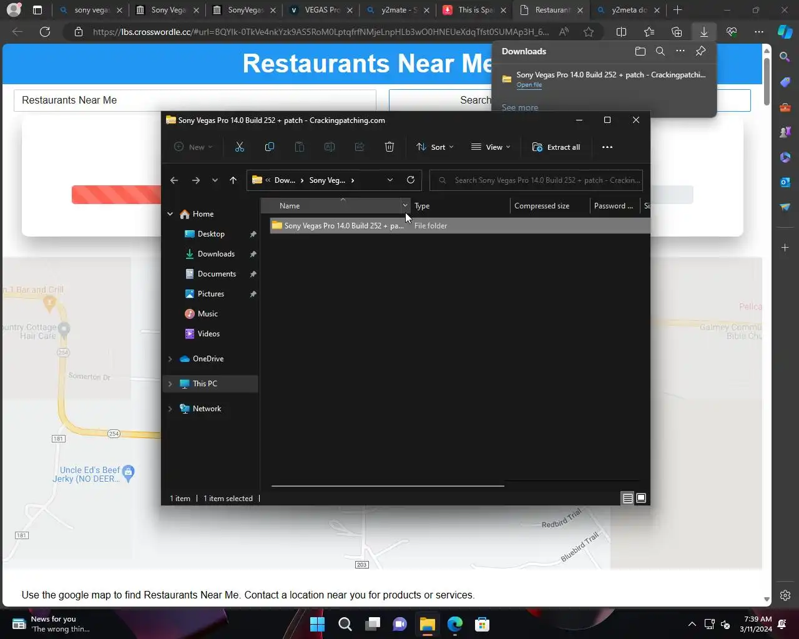Add this page to favorites star icon
This screenshot has width=799, height=639.
pos(589,32)
